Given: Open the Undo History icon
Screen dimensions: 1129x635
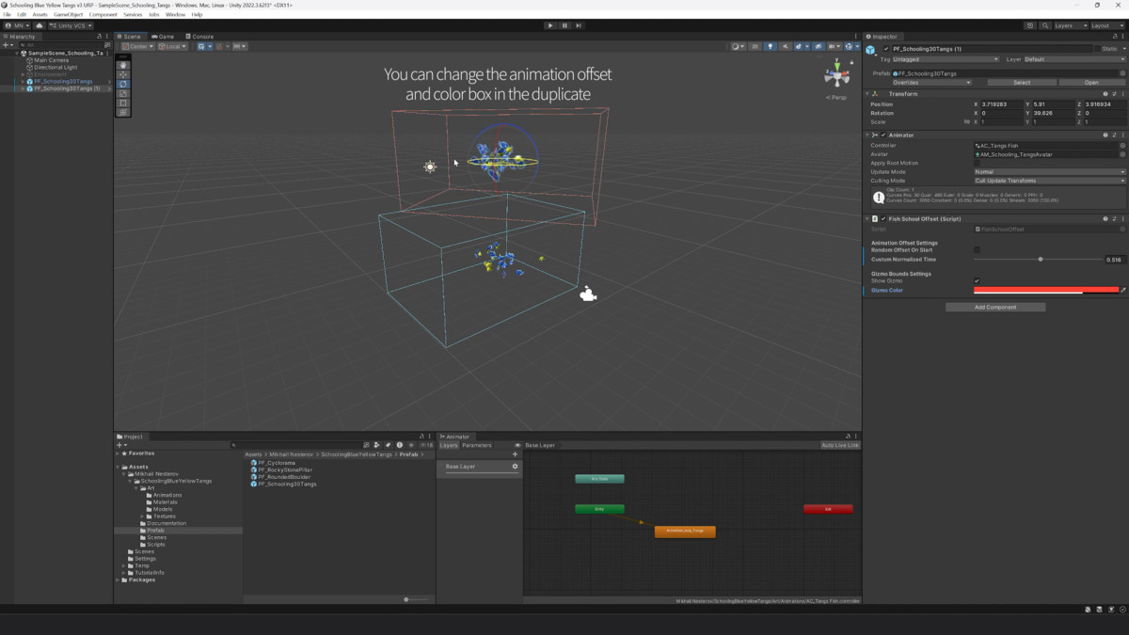Looking at the screenshot, I should point(1031,25).
